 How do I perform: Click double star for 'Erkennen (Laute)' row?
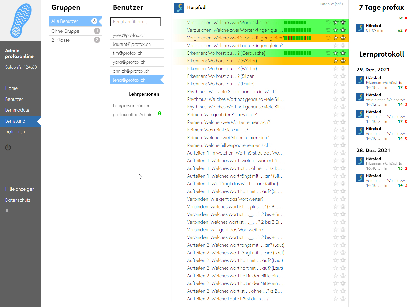[343, 84]
